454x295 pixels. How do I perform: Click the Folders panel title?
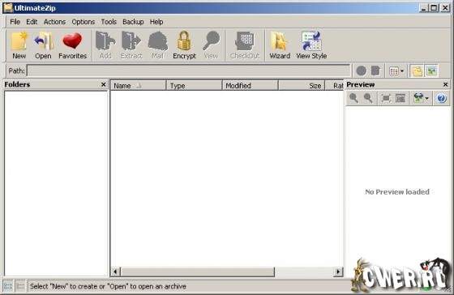coord(17,84)
